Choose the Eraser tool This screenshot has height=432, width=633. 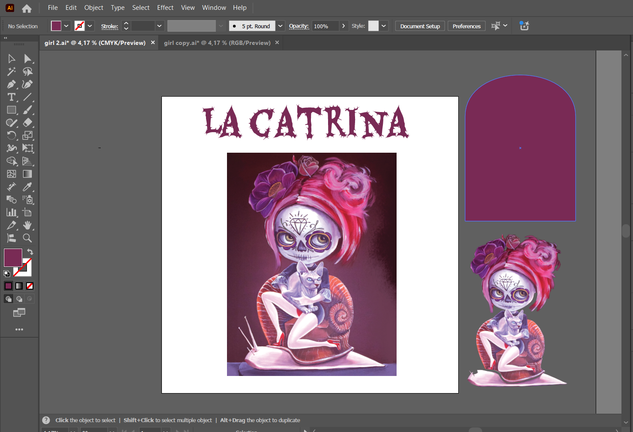click(27, 123)
